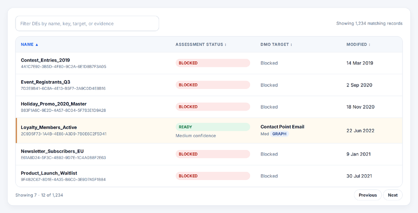
Task: Select Product_Launch_Waitlist name
Action: point(49,173)
